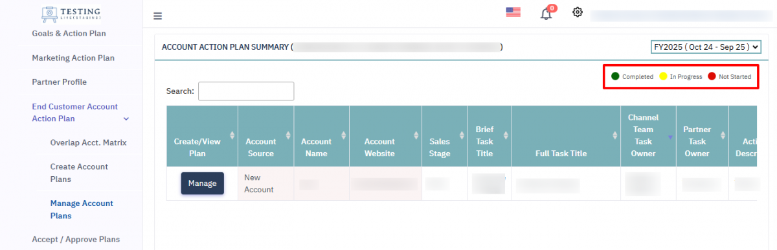Select End Customer Account Action Plan
Screen dimensions: 777x250
75,113
